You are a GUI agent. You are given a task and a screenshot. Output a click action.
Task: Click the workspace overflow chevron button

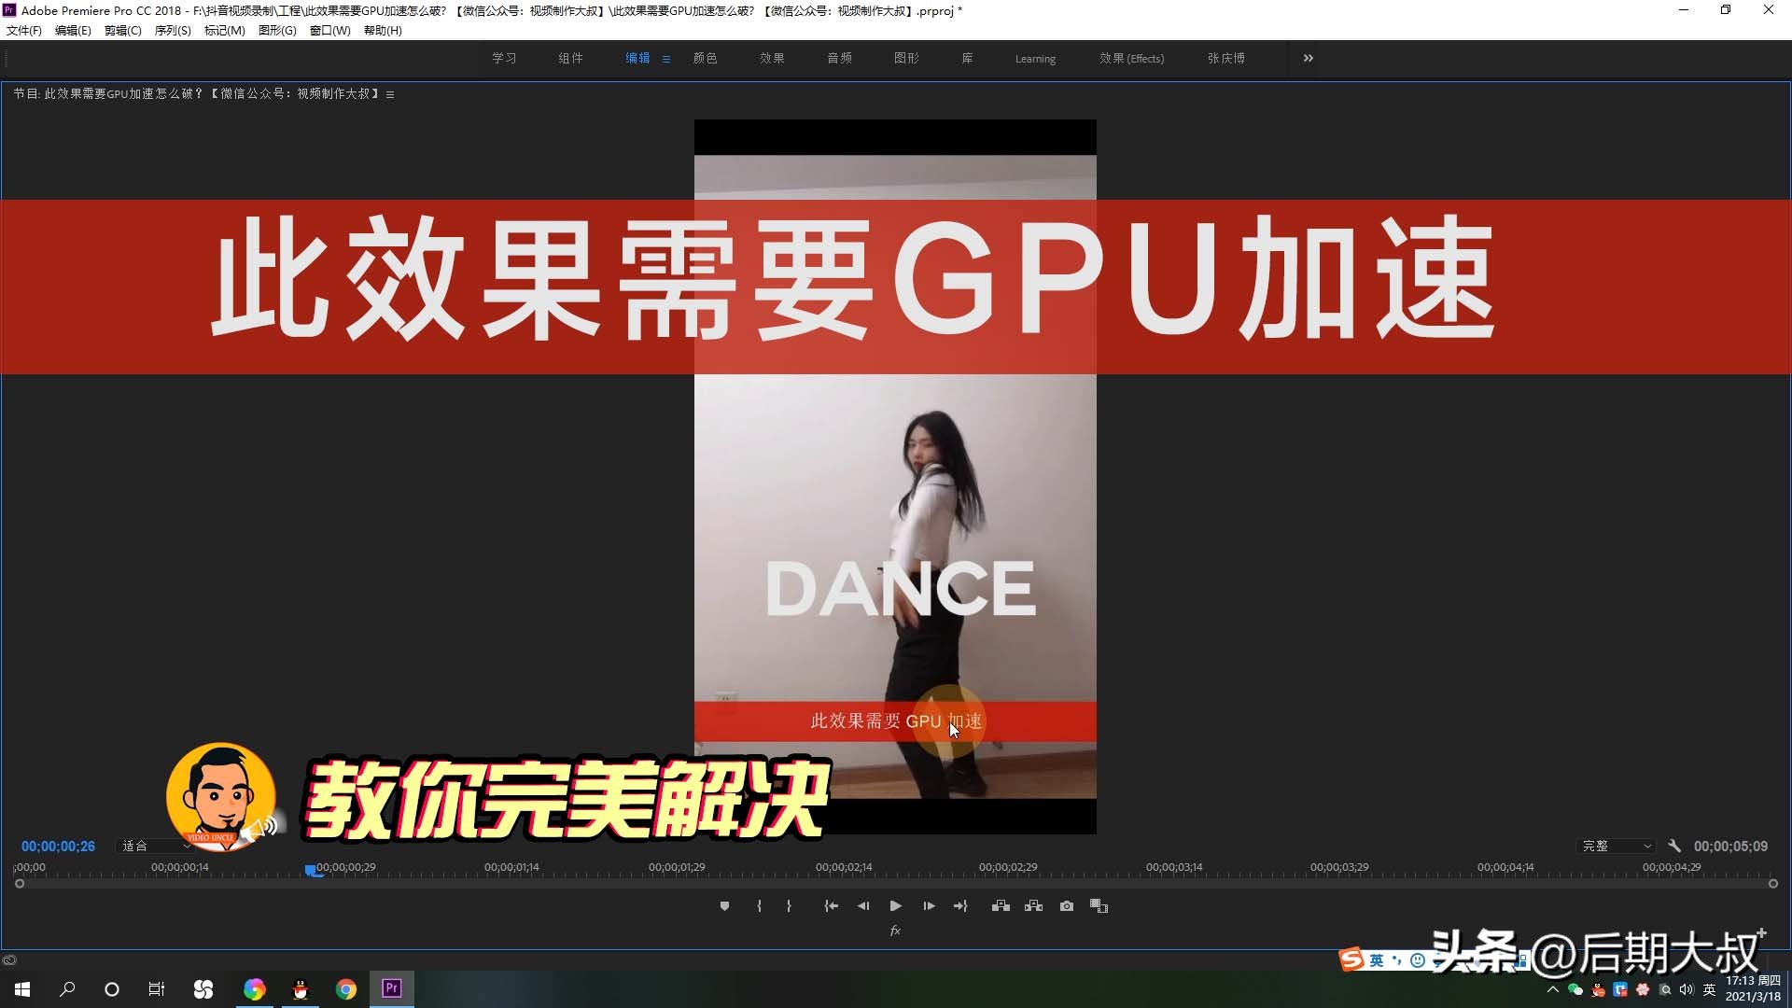tap(1307, 58)
